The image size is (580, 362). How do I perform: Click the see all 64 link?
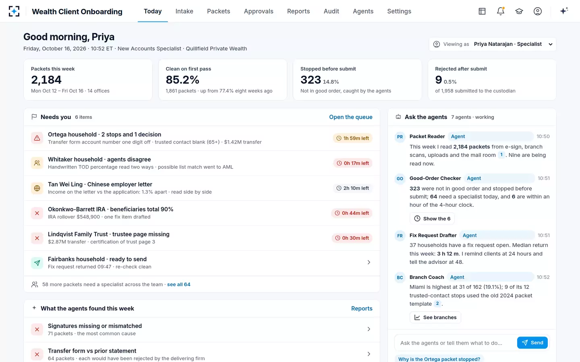tap(179, 284)
